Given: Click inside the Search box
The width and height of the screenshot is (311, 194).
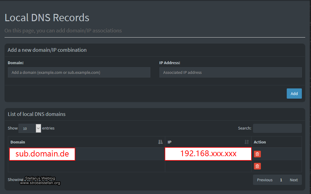Looking at the screenshot, I should [277, 128].
